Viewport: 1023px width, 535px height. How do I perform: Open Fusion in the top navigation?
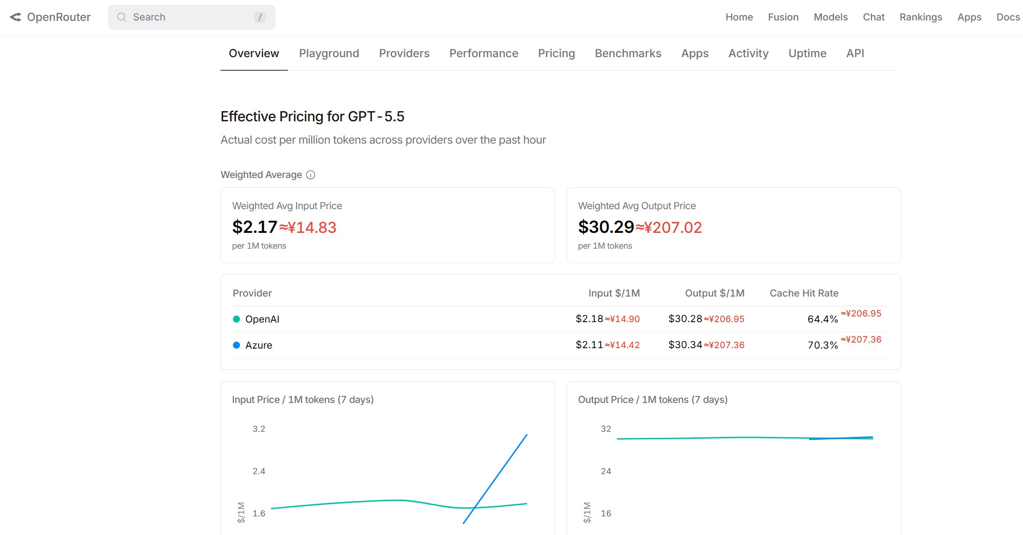coord(783,17)
